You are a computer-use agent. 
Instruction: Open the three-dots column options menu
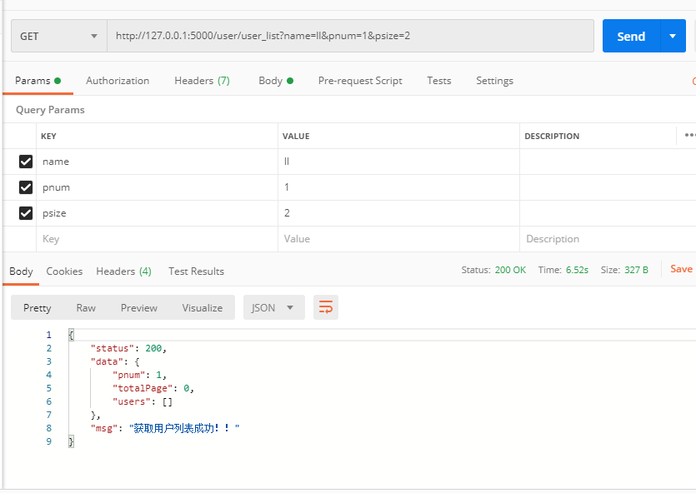click(690, 135)
